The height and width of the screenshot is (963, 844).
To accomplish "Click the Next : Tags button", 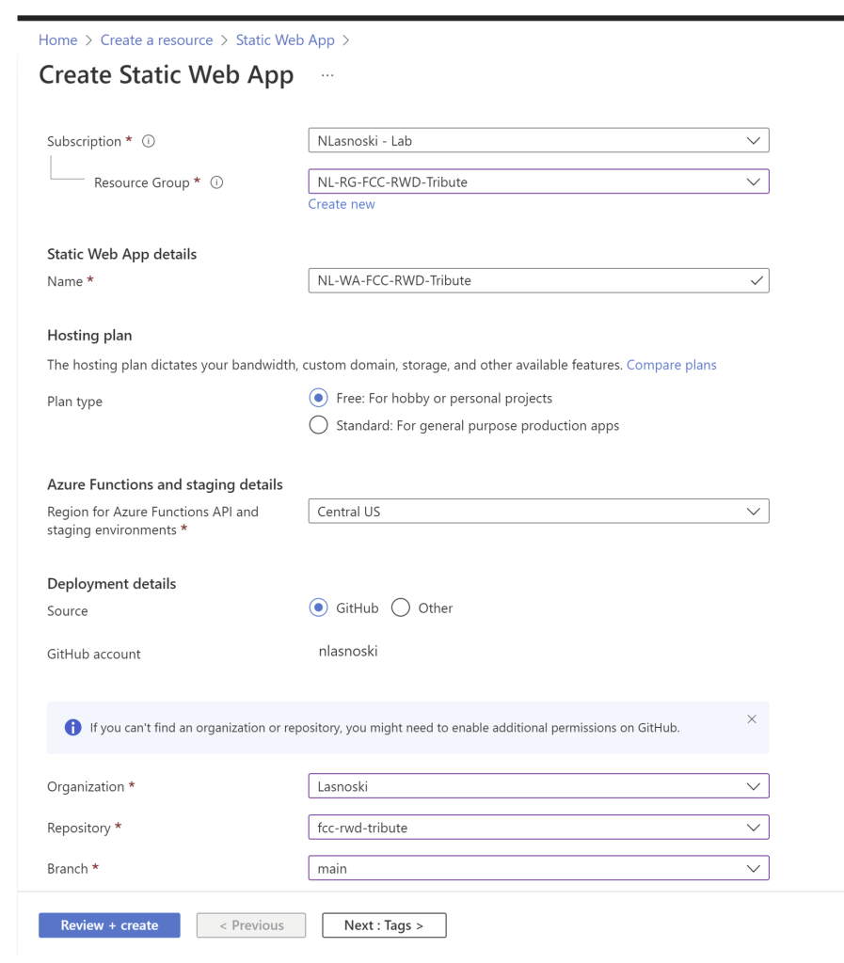I will coord(384,925).
